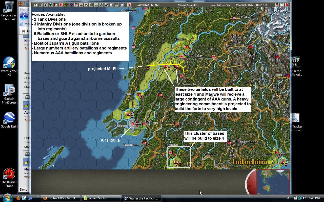The image size is (324, 202).
Task: Click the Show Desktop quick launch icon
Action: tap(30, 198)
